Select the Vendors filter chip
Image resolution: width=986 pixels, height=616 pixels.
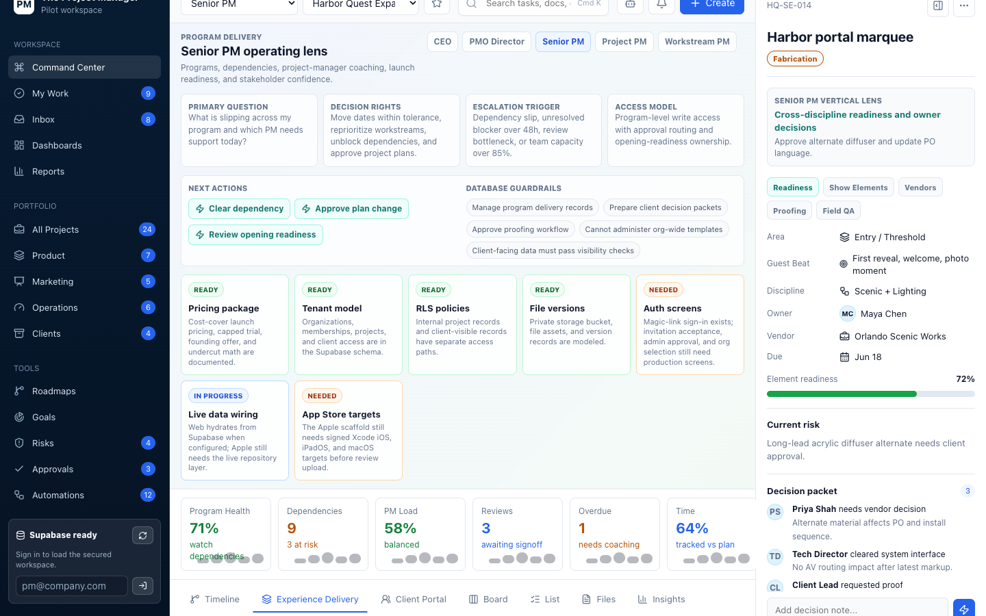click(920, 188)
